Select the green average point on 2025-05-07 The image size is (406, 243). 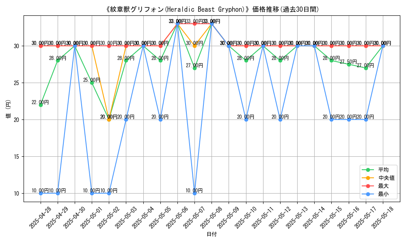195,68
